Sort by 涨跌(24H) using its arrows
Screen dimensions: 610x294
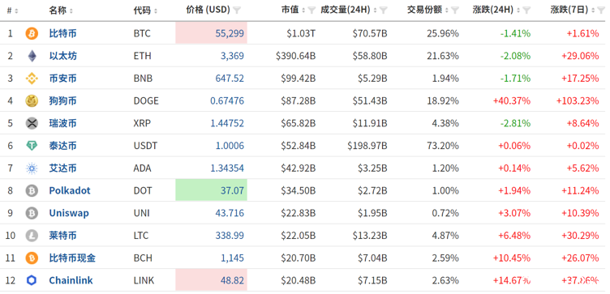point(518,11)
